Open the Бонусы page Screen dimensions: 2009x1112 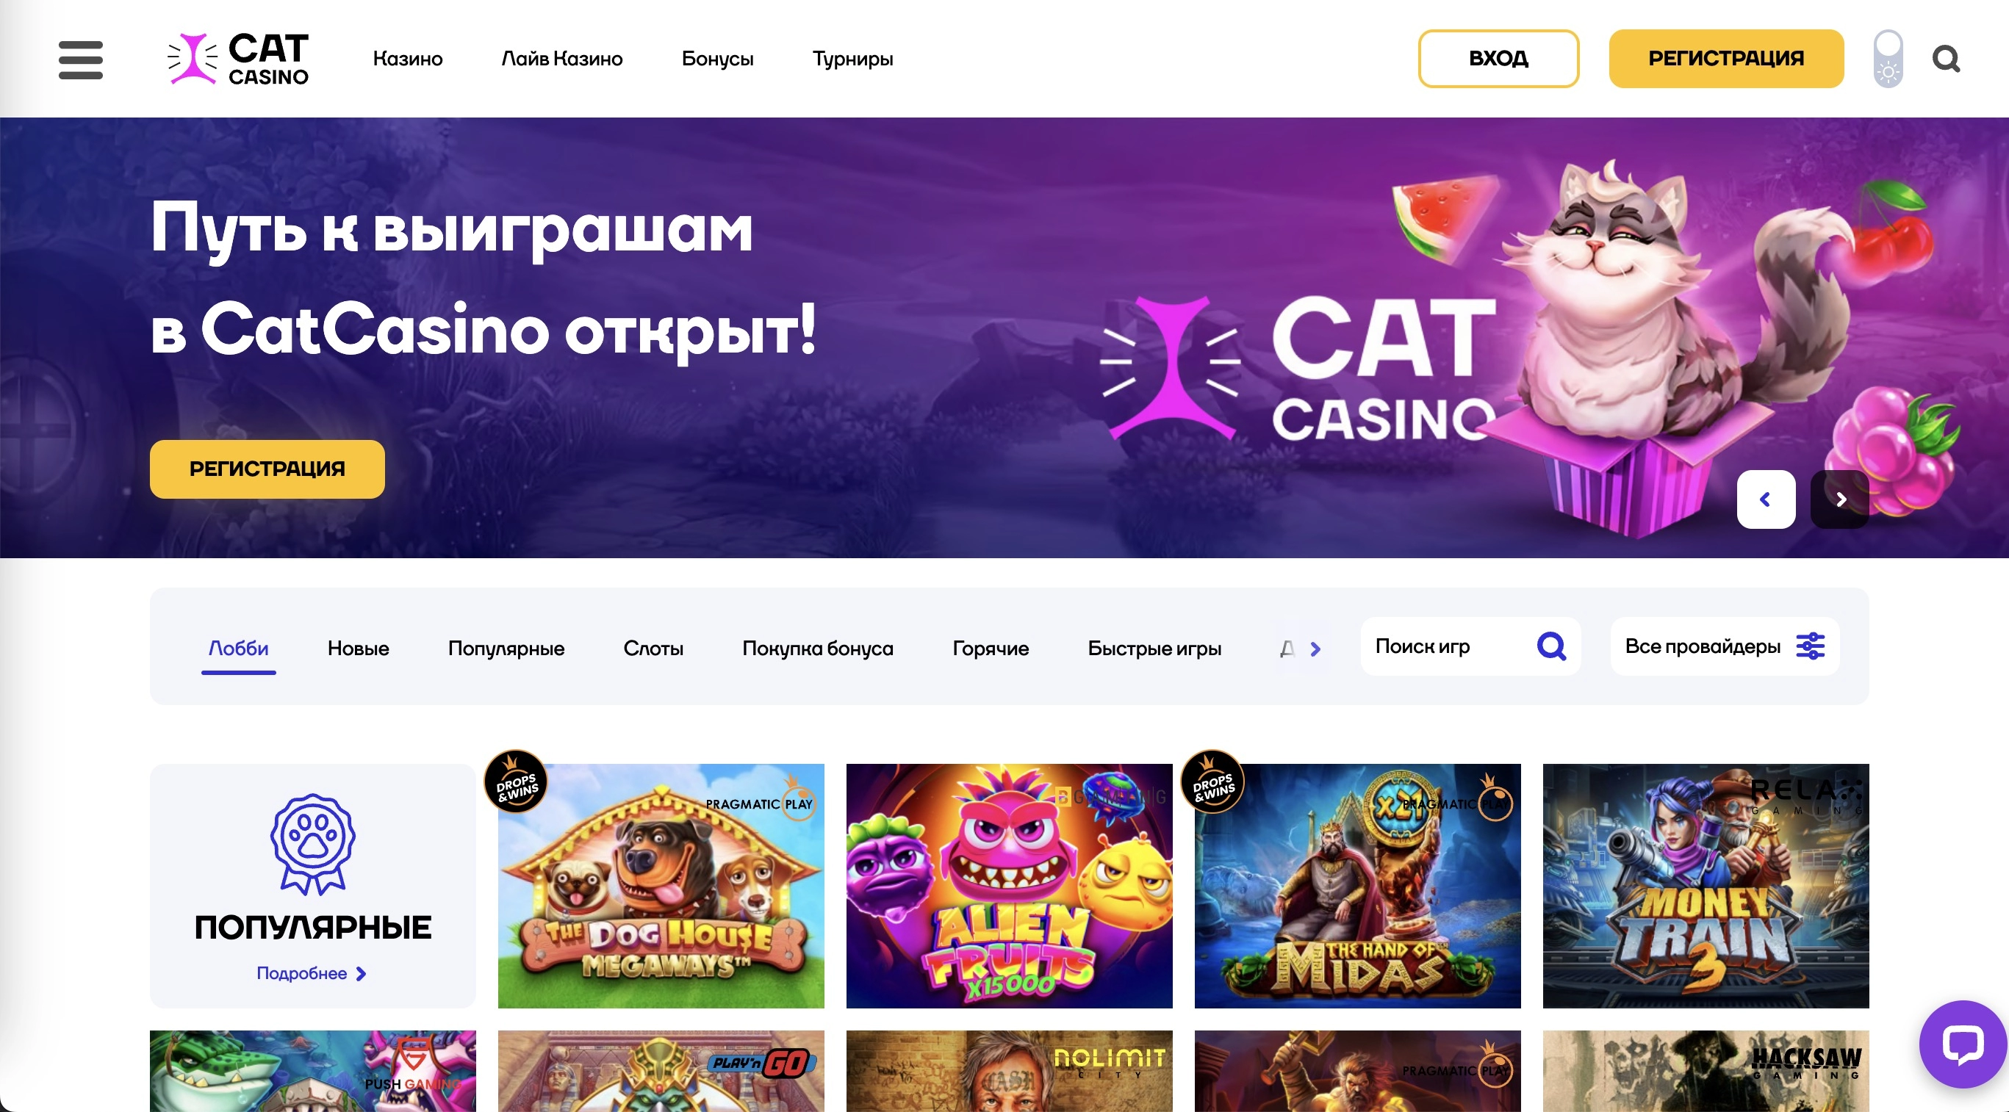click(x=716, y=59)
